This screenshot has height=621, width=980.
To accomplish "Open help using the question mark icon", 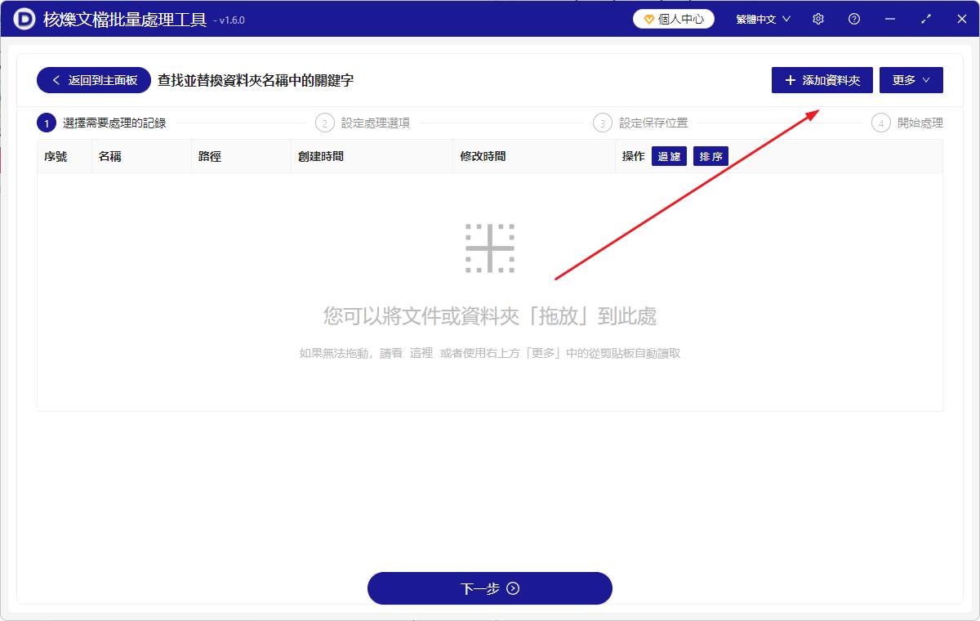I will (x=853, y=18).
